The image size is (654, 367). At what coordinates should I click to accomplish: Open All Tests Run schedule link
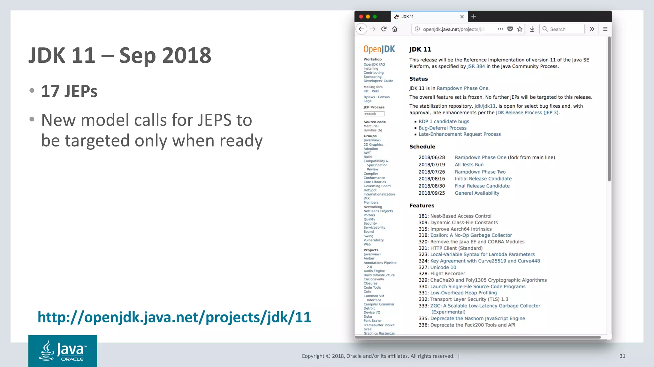click(469, 165)
